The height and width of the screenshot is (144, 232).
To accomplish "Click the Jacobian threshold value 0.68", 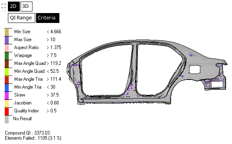I will [x=55, y=103].
